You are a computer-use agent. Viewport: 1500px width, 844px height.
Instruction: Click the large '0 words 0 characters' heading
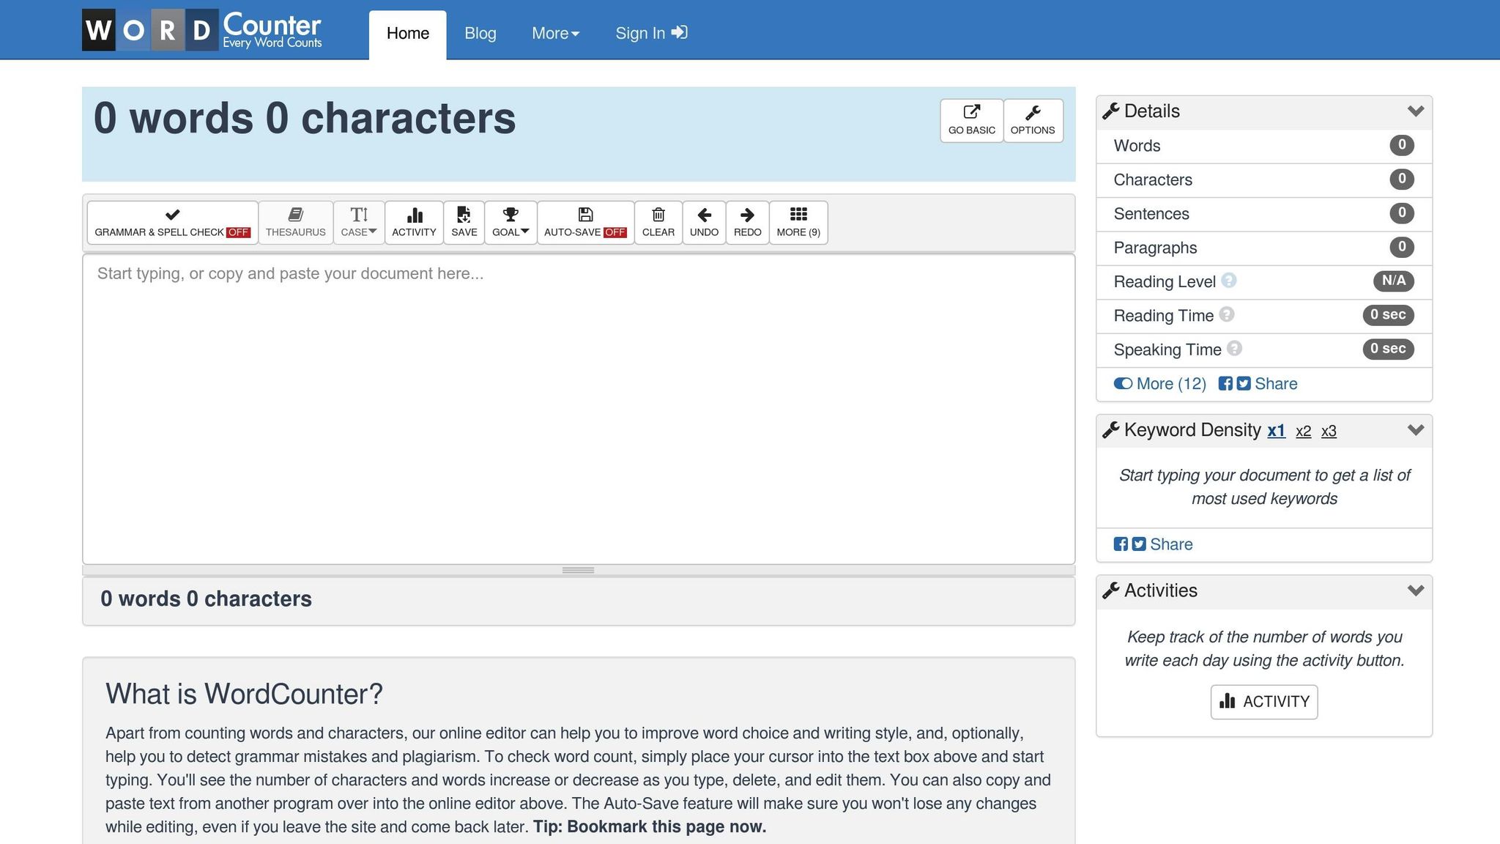305,118
